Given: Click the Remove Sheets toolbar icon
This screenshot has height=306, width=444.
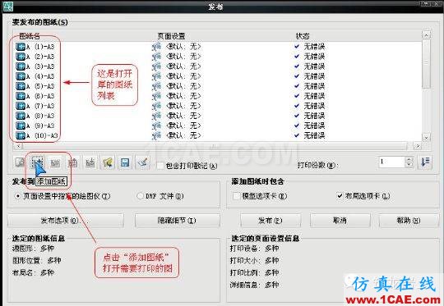Looking at the screenshot, I should (x=55, y=162).
